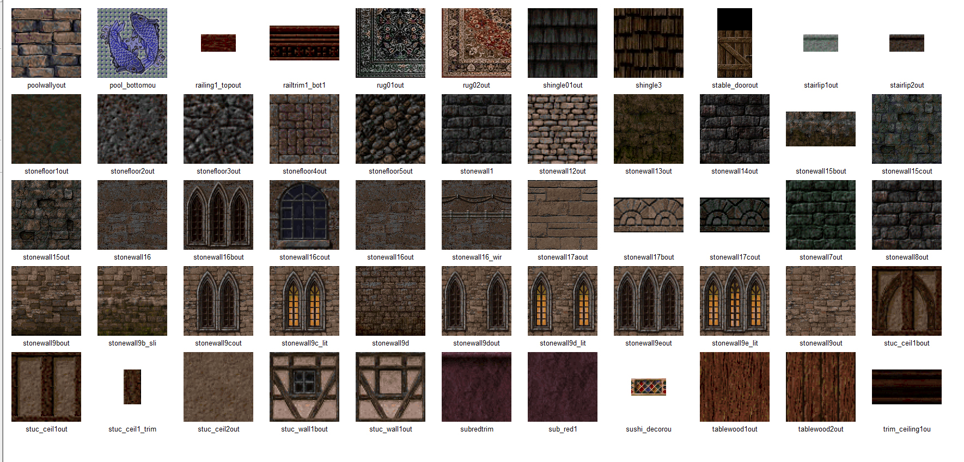Select the stonewall9dout window texture
The image size is (964, 462).
click(477, 301)
